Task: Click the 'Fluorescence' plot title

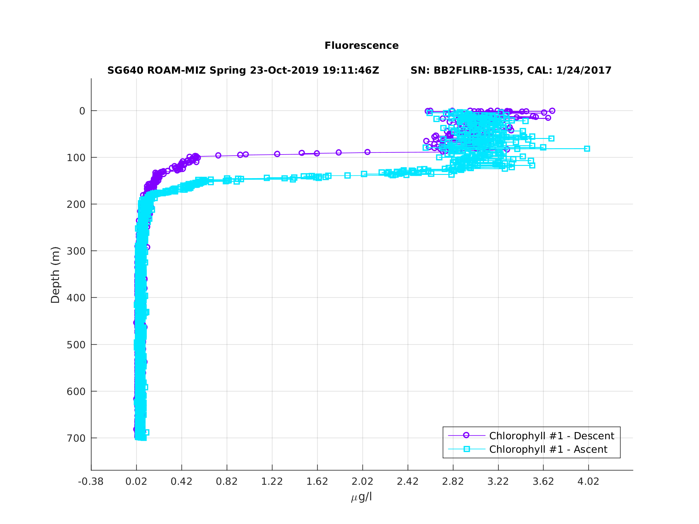Action: (362, 46)
